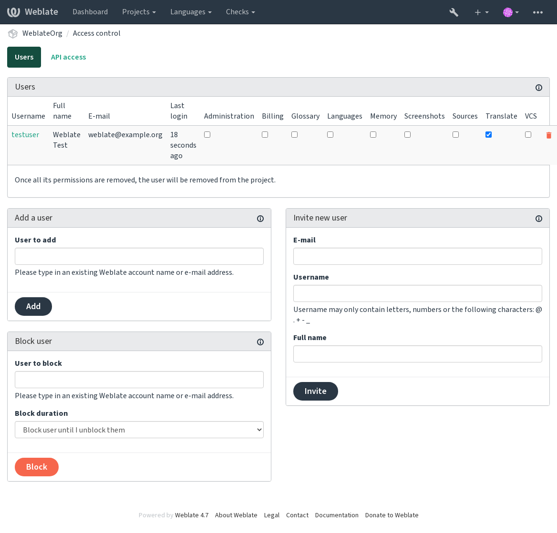The image size is (557, 533).
Task: Switch to the API access tab
Action: pos(69,57)
